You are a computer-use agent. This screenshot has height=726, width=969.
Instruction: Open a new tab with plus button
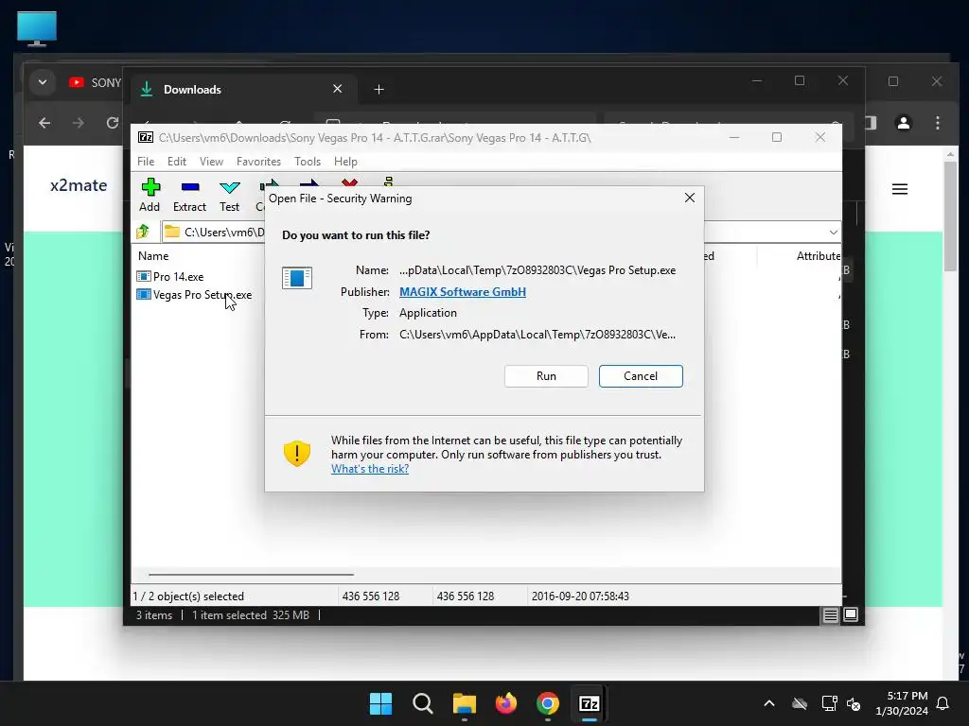[379, 90]
